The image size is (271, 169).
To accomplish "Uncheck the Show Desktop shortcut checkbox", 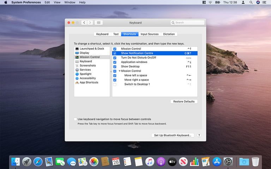I will [x=115, y=67].
